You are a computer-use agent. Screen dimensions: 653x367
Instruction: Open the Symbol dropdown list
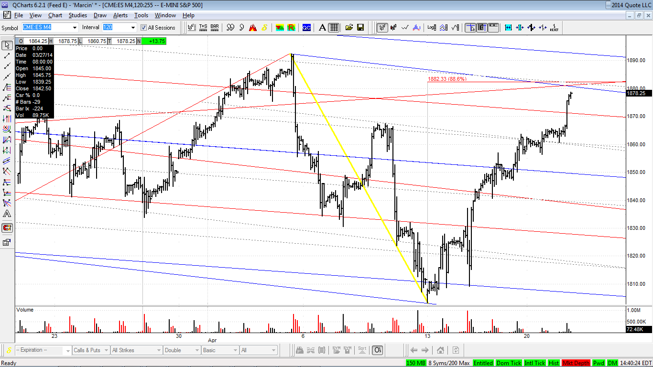pyautogui.click(x=74, y=28)
